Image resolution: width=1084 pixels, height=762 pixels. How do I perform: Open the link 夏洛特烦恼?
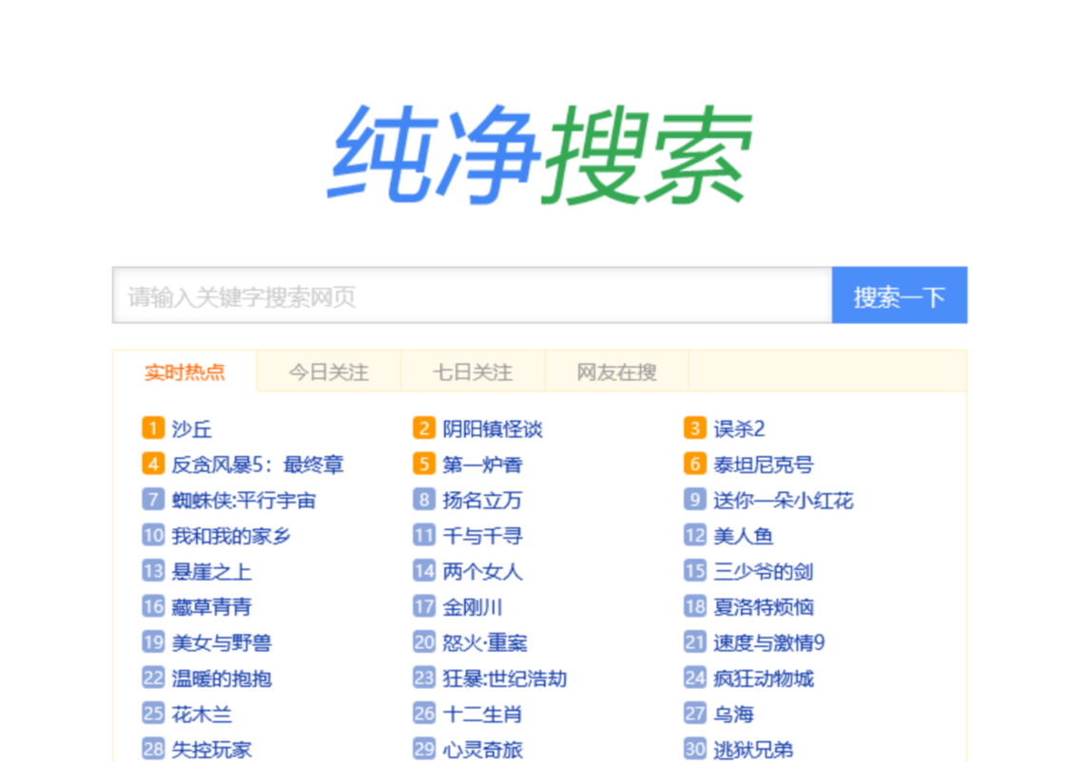tap(764, 607)
